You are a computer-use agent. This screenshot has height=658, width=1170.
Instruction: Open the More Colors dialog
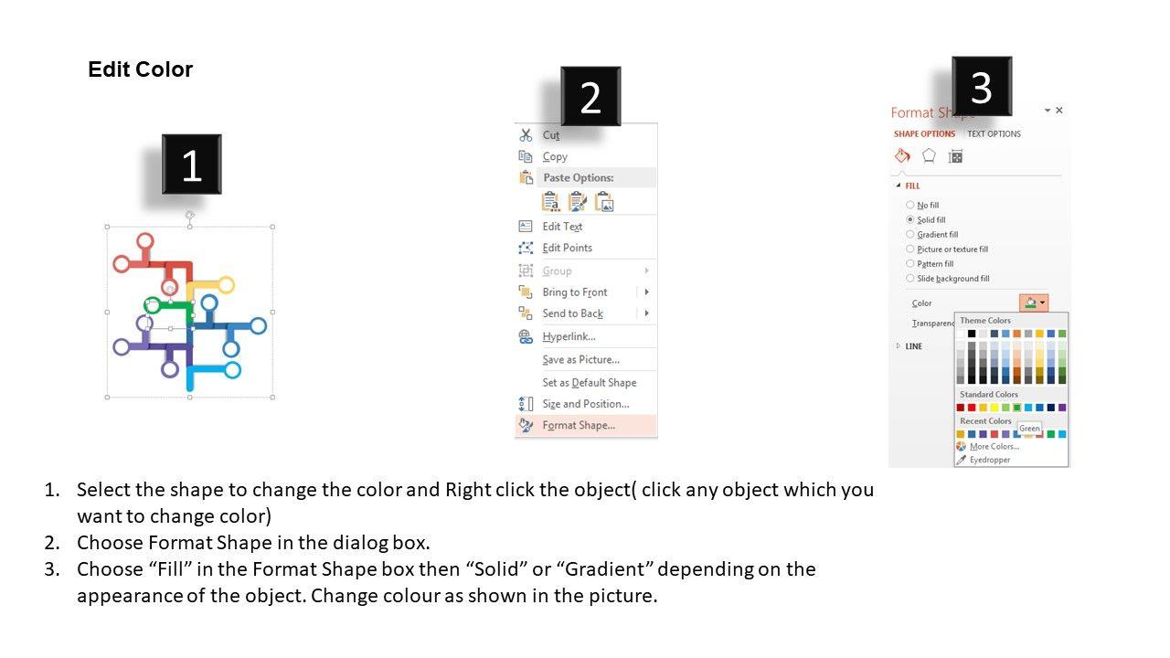[x=994, y=447]
